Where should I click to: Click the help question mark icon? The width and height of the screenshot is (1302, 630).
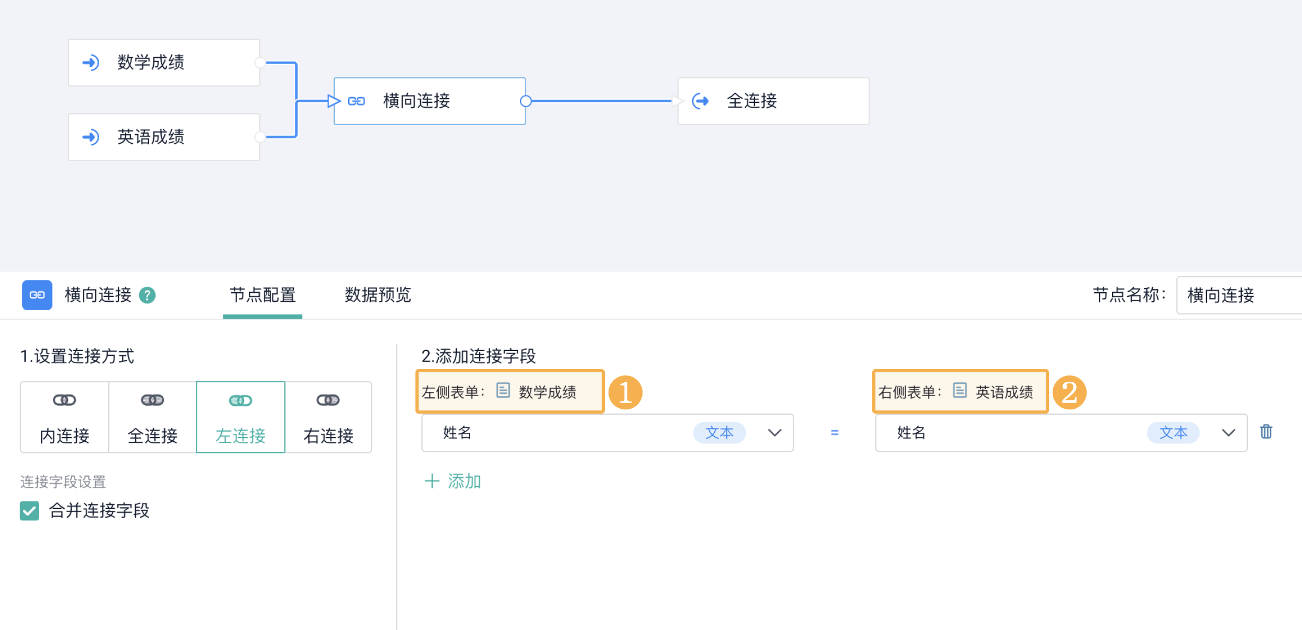pyautogui.click(x=147, y=295)
